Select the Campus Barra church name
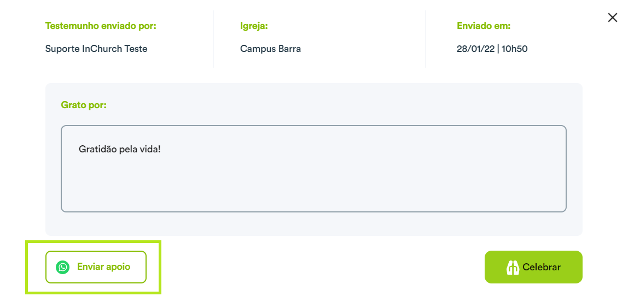Image resolution: width=634 pixels, height=302 pixels. pyautogui.click(x=270, y=49)
